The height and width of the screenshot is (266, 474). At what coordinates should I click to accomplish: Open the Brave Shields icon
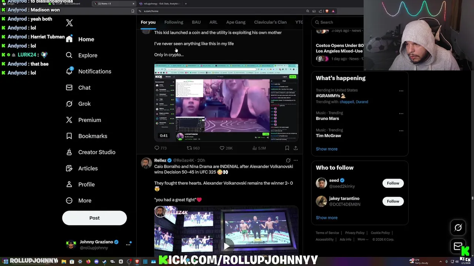327,11
